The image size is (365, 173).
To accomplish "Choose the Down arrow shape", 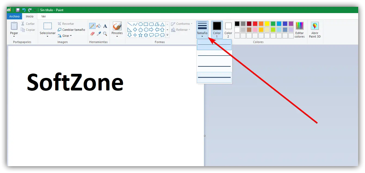I will click(130, 35).
